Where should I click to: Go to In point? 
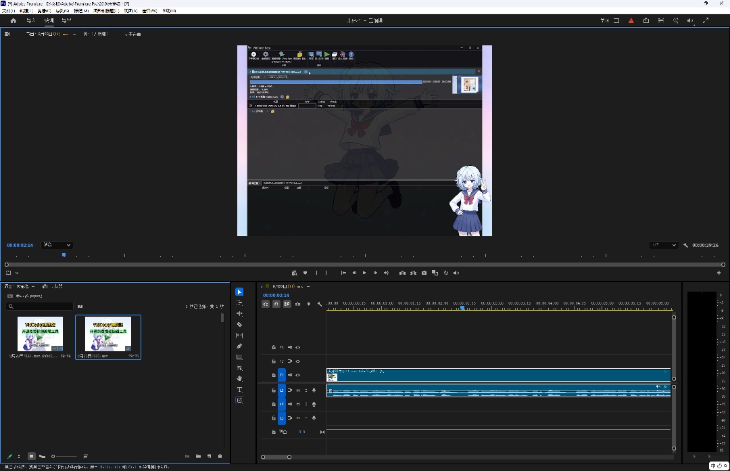[343, 273]
